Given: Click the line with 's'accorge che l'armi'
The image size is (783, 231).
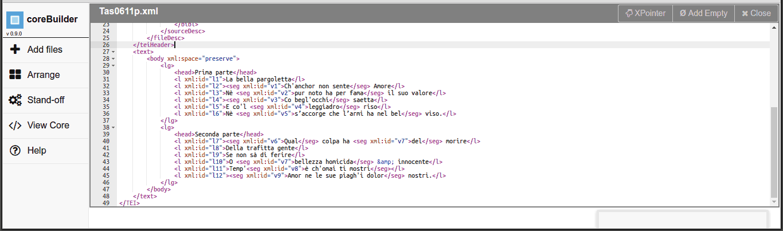Looking at the screenshot, I should click(315, 113).
